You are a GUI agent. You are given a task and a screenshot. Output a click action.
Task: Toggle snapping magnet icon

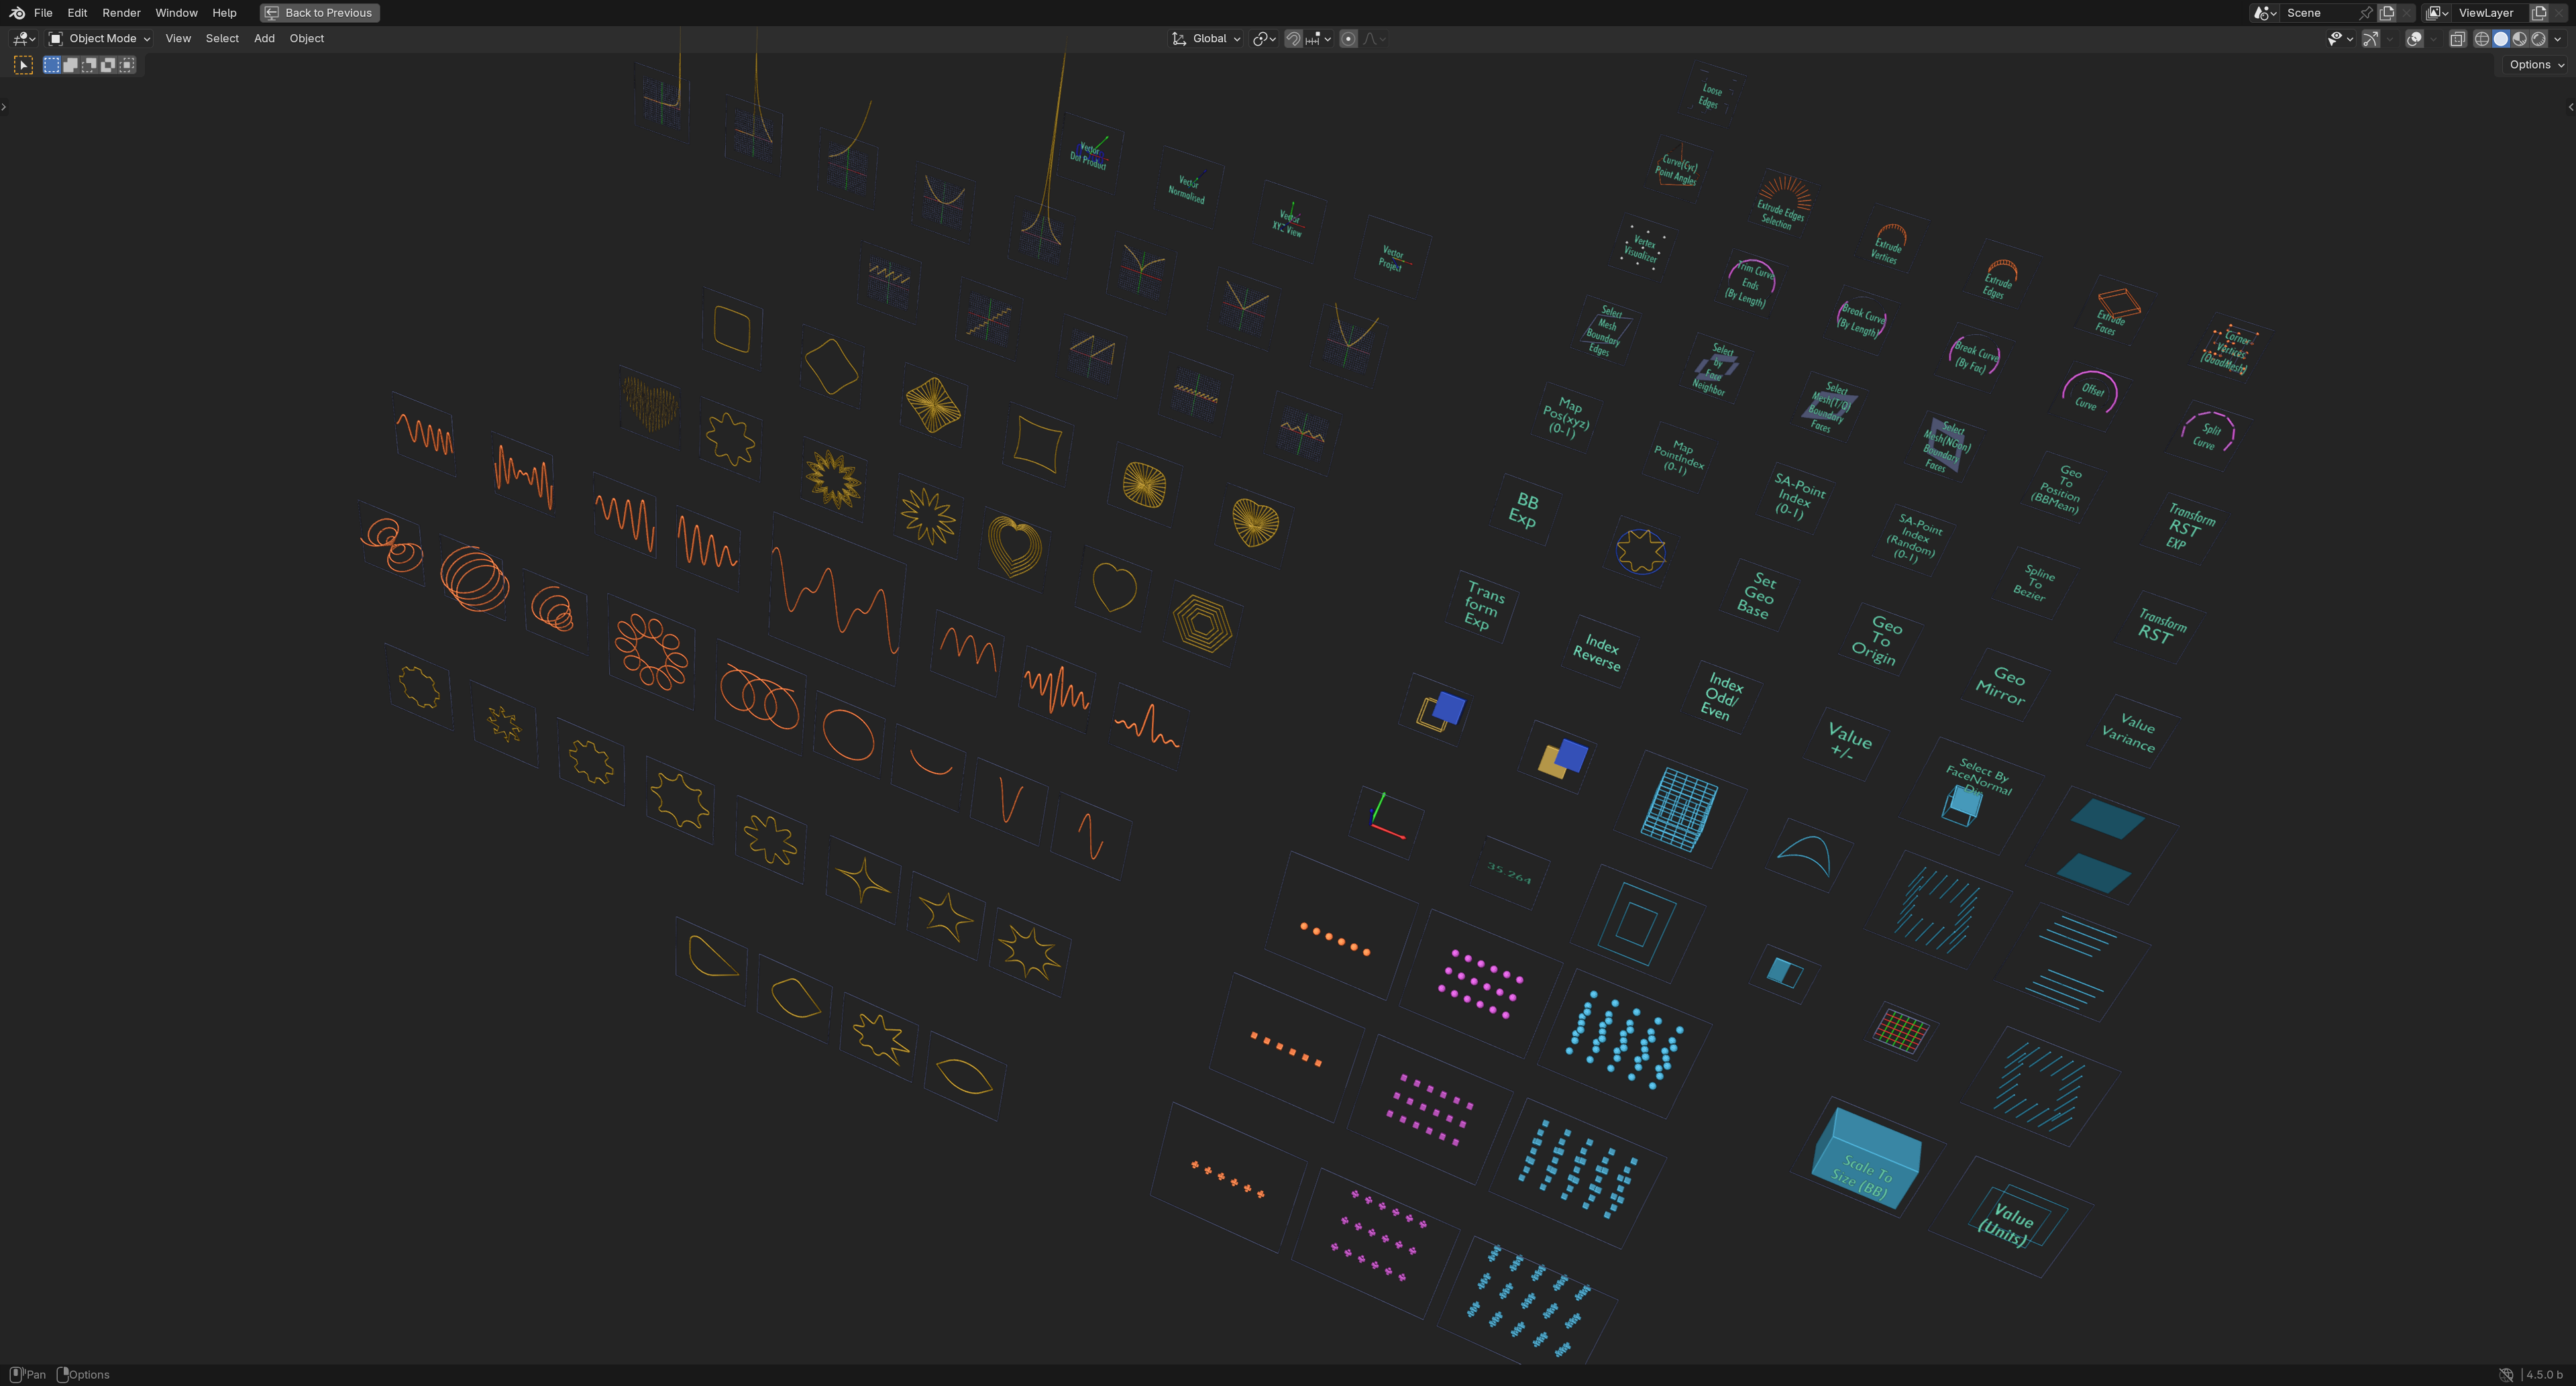1293,39
